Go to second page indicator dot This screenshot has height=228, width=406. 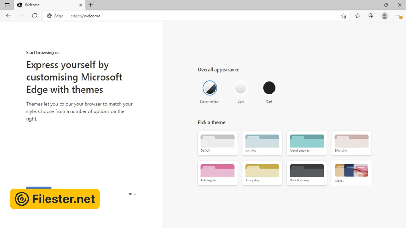(x=135, y=194)
